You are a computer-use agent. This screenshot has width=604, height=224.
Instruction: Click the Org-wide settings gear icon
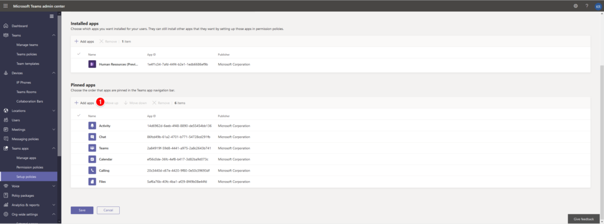click(x=6, y=215)
